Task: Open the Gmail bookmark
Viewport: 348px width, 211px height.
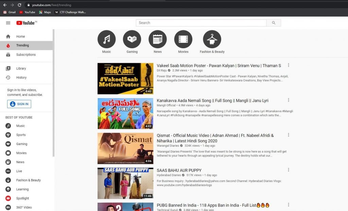Action: coord(9,12)
